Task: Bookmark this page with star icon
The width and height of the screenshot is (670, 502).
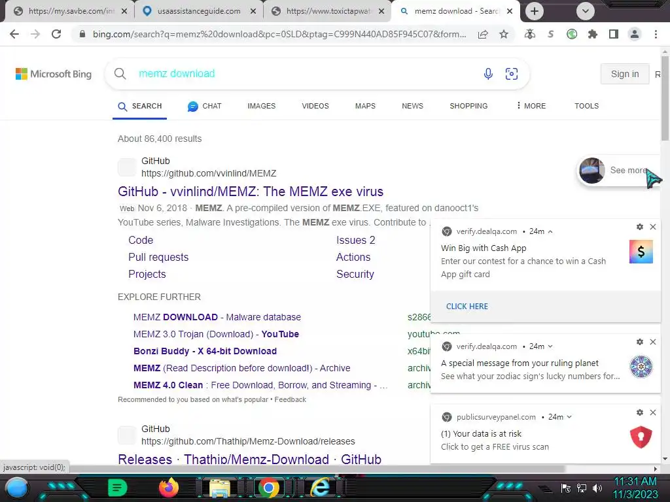Action: click(504, 34)
